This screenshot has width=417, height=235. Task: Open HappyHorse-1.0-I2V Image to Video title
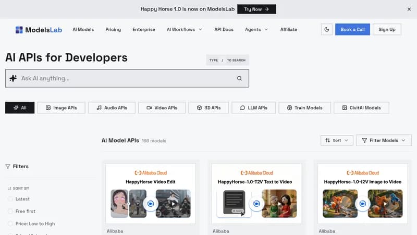(362, 182)
